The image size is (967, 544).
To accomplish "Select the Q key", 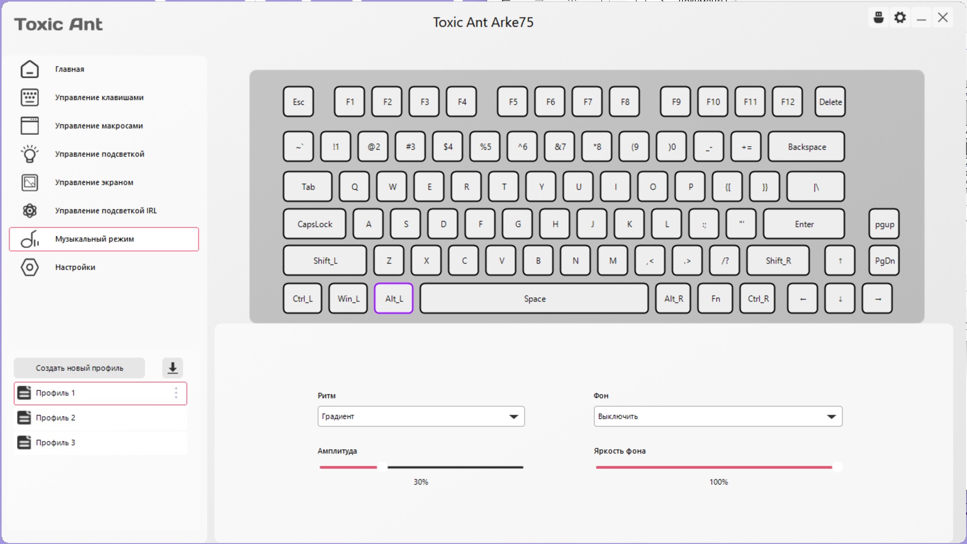I will click(x=354, y=187).
